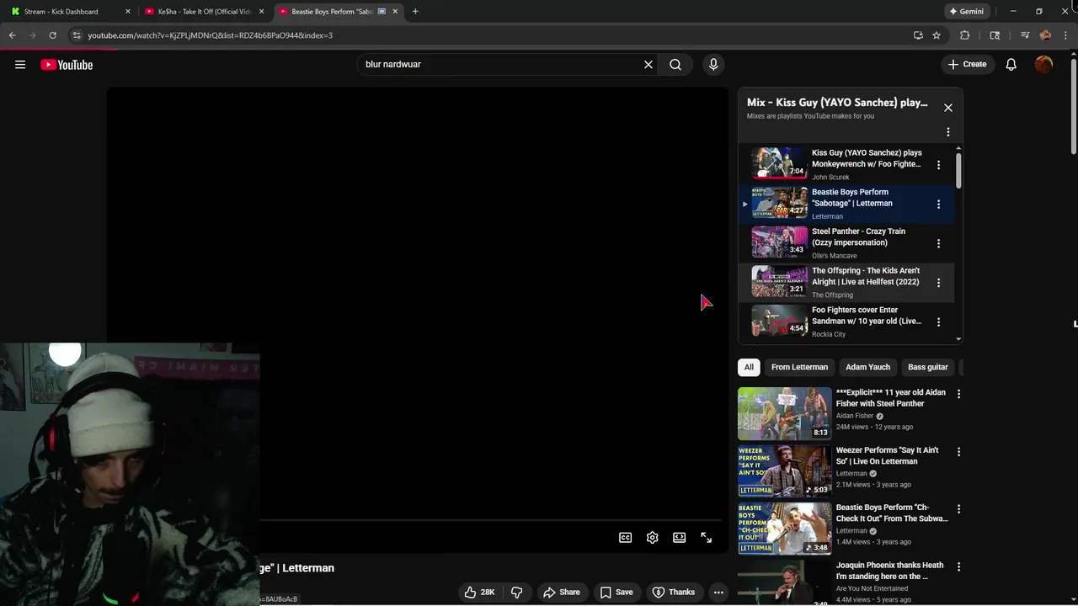1078x606 pixels.
Task: Open options for Aidan Fisher Steel Panther video
Action: (x=958, y=394)
